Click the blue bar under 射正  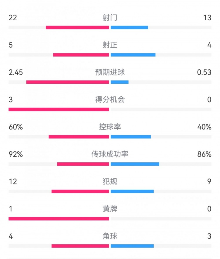pyautogui.click(x=133, y=55)
